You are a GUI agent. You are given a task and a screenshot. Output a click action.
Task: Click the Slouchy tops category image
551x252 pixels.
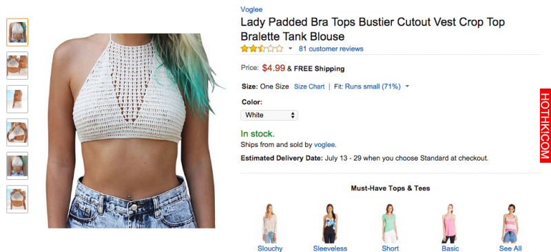click(x=270, y=224)
